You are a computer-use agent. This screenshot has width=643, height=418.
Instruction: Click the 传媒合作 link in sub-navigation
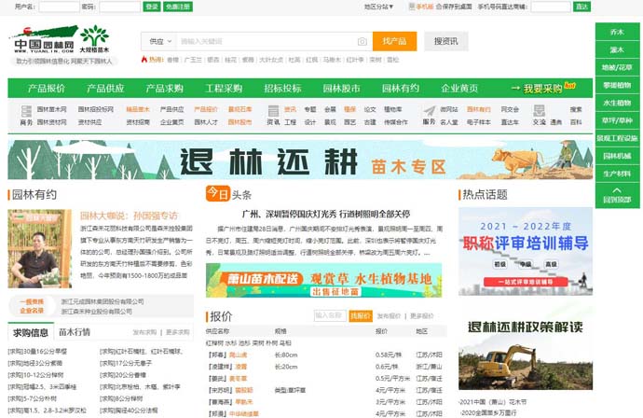[396, 122]
